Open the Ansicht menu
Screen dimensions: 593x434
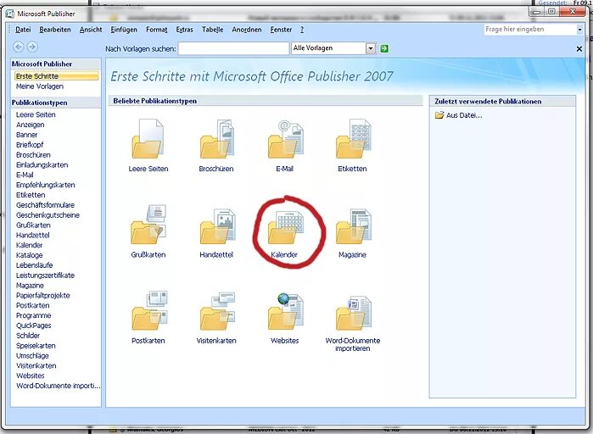[91, 30]
